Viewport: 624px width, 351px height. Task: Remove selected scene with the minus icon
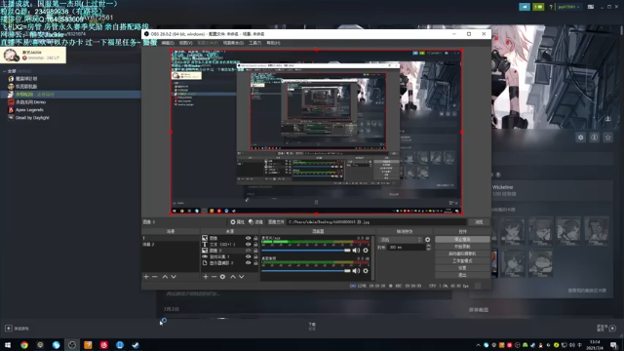pos(155,277)
